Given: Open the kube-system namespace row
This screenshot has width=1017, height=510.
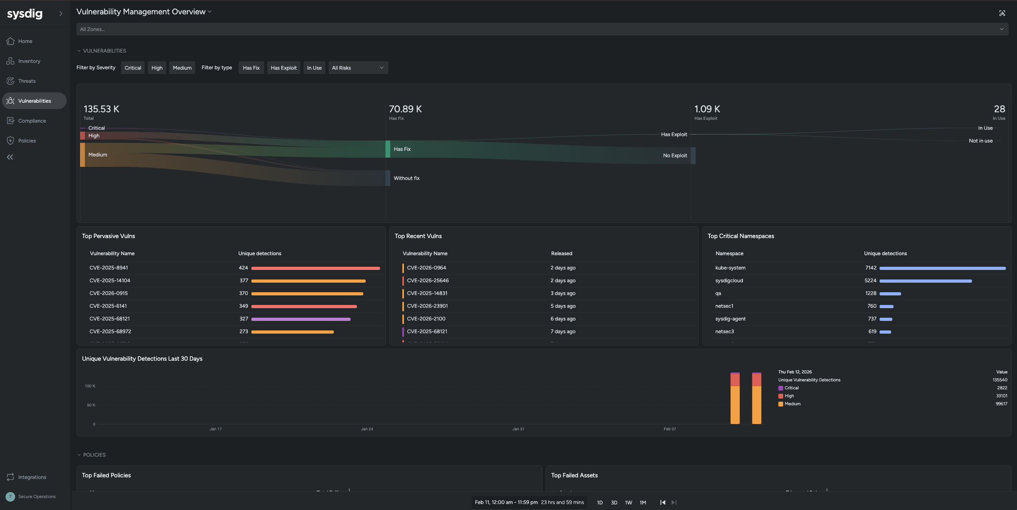Looking at the screenshot, I should click(x=730, y=268).
